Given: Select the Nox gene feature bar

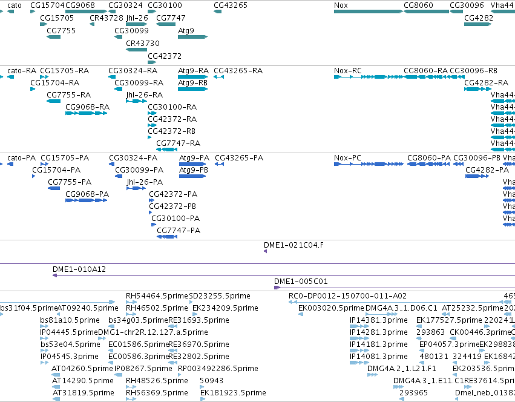Looking at the screenshot, I should pyautogui.click(x=368, y=12).
